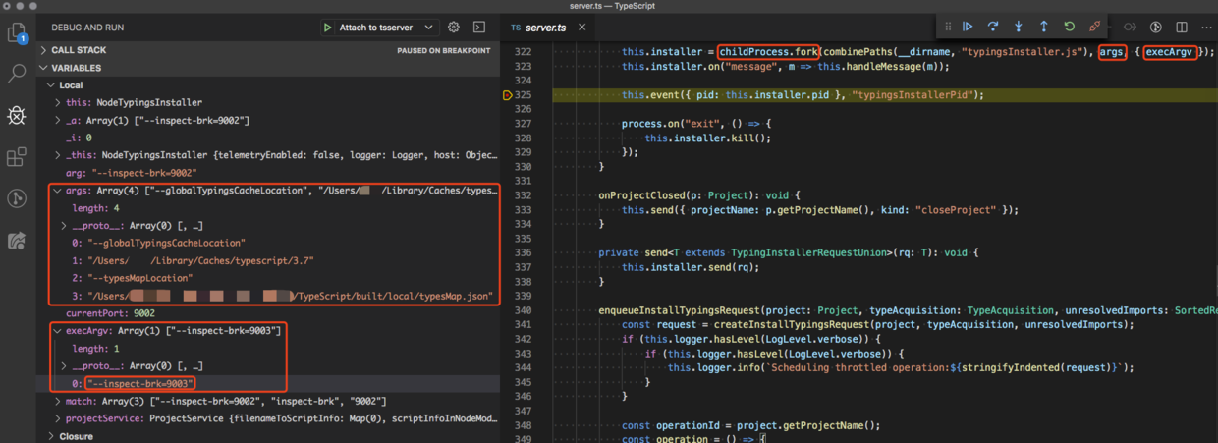Open the Extensions view in activity bar

[17, 157]
